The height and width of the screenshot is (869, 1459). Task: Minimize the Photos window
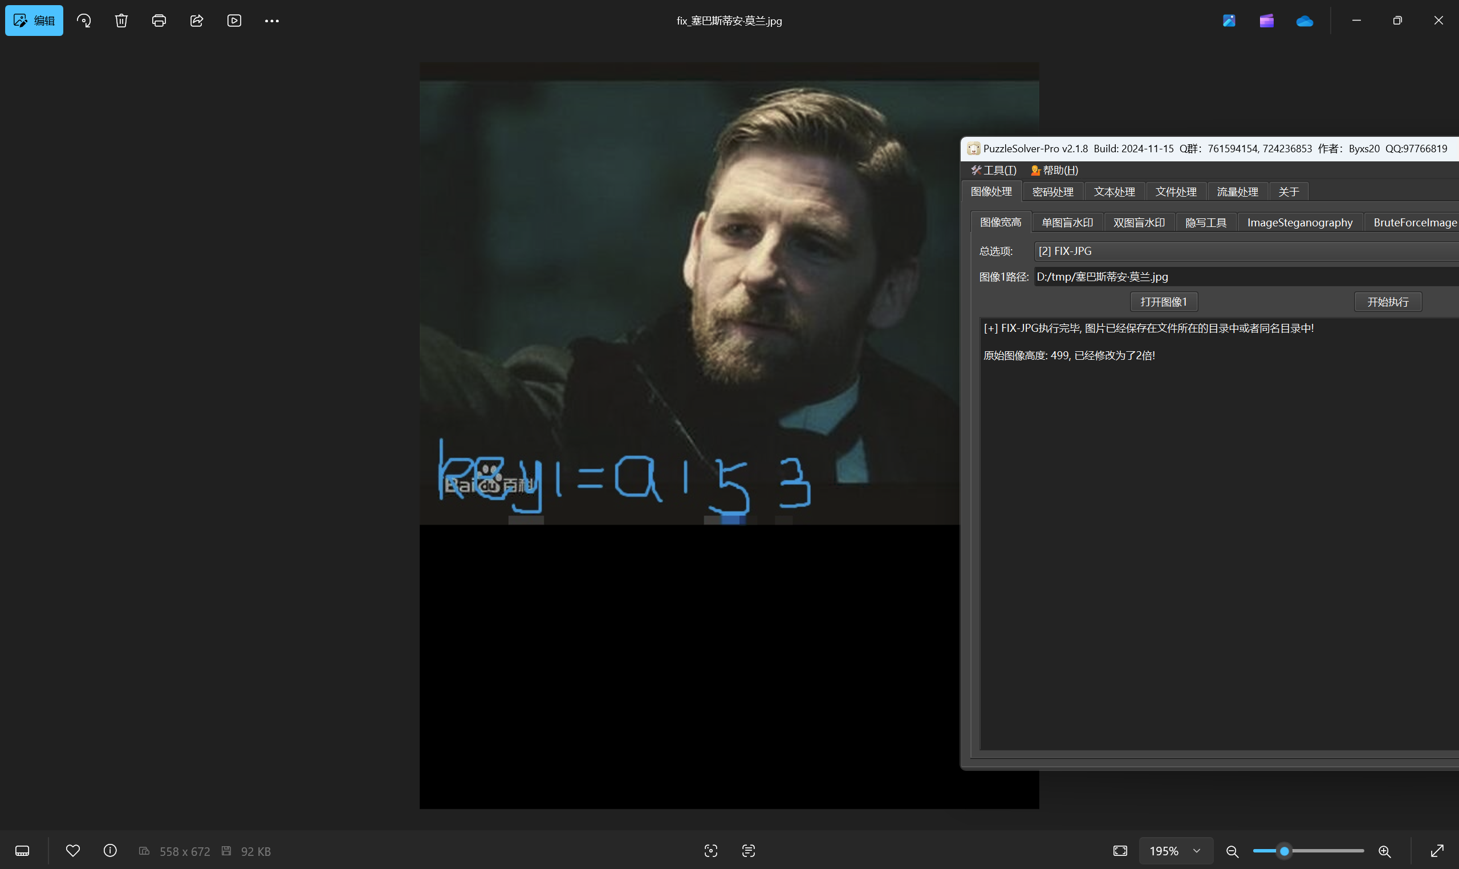pos(1356,21)
